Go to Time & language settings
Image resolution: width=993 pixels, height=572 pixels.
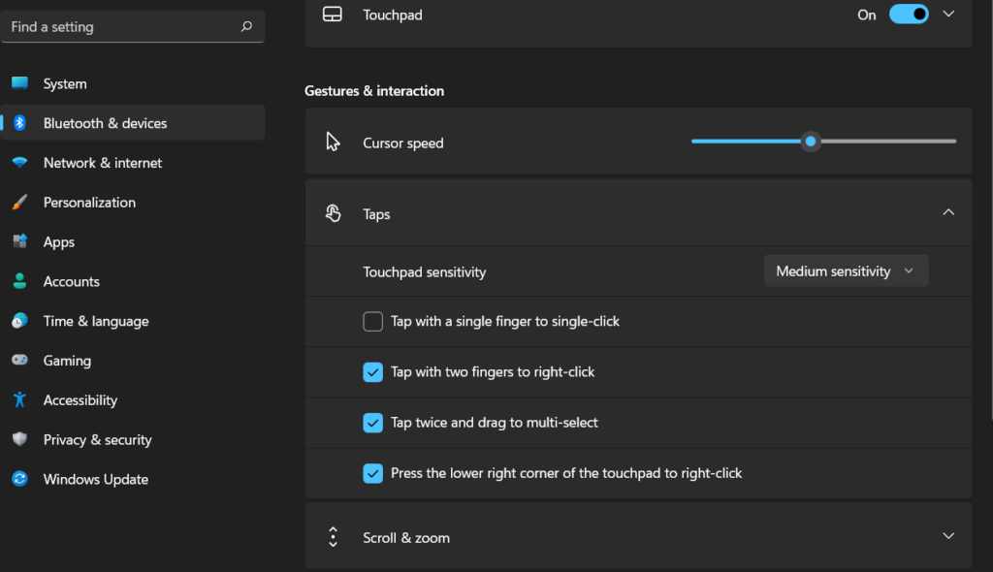pyautogui.click(x=132, y=321)
